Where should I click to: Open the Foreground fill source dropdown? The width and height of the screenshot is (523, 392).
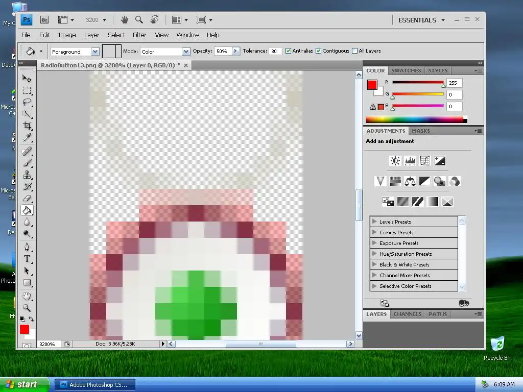click(96, 52)
